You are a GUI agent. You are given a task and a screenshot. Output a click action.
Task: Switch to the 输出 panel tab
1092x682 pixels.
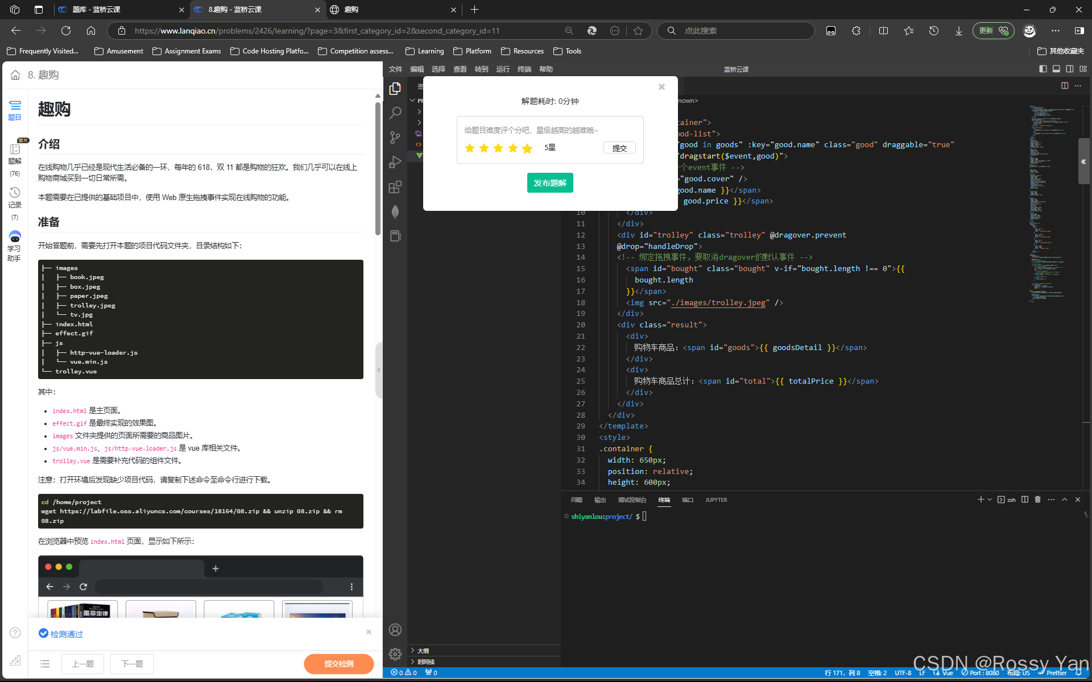[599, 500]
